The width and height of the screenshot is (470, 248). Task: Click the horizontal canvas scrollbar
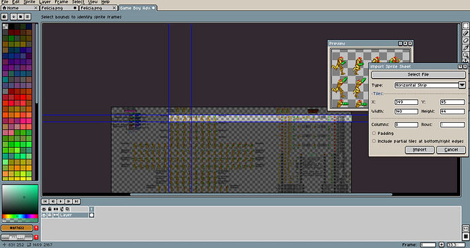point(261,194)
